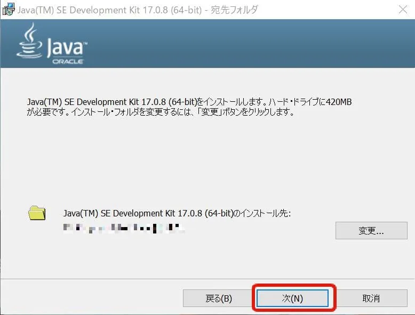Click the 'のインストール先:' label text
This screenshot has width=415, height=315.
click(x=262, y=213)
